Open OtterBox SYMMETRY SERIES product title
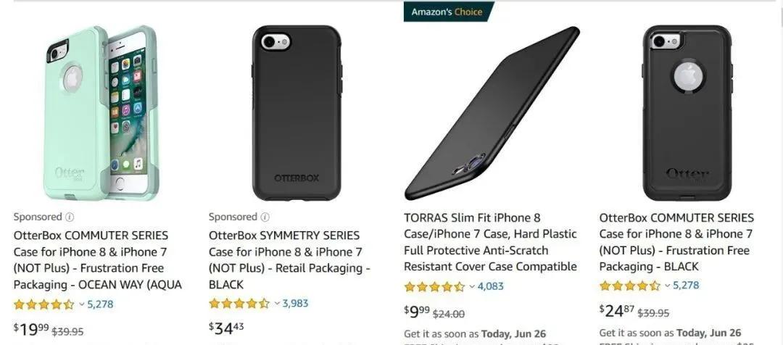783x345 pixels. point(285,260)
